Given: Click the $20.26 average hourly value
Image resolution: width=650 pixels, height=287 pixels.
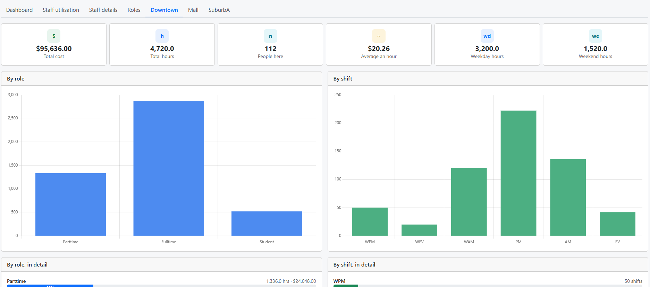Looking at the screenshot, I should (x=379, y=49).
